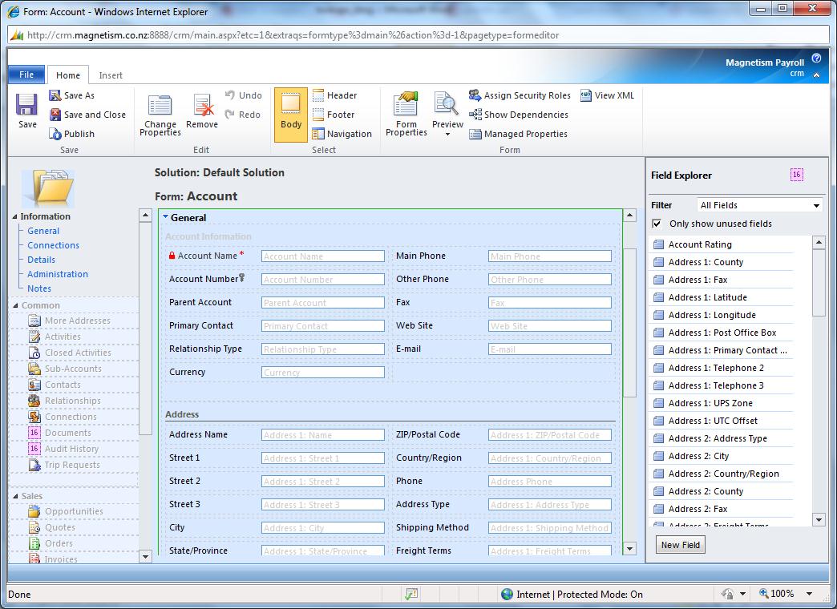Toggle Header selection mode
This screenshot has height=609, width=837.
[335, 95]
